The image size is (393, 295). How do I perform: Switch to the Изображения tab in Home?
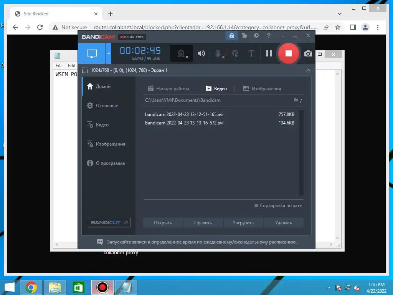(262, 89)
